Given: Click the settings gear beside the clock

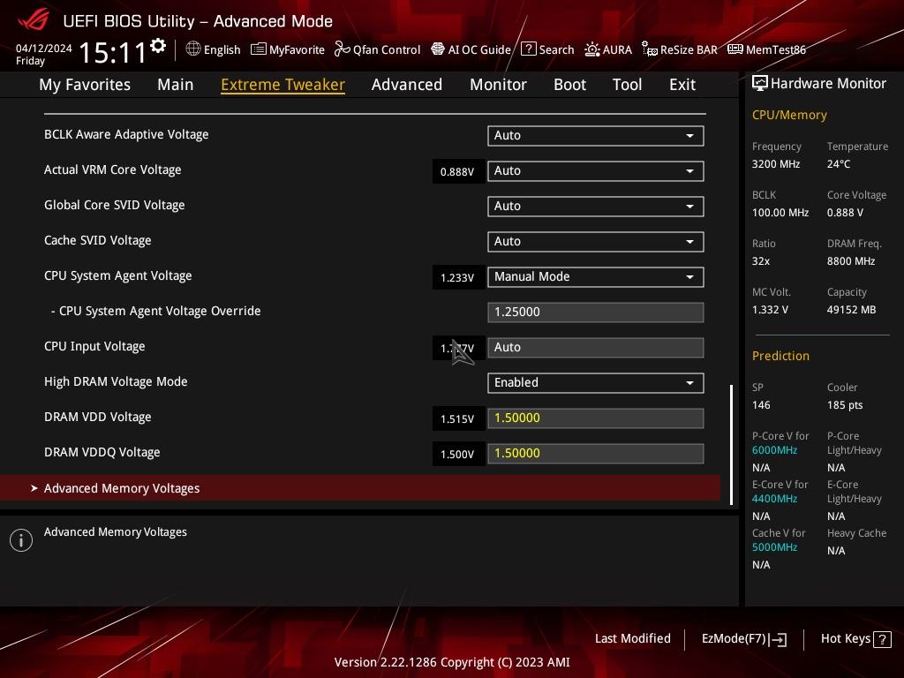Looking at the screenshot, I should [158, 46].
